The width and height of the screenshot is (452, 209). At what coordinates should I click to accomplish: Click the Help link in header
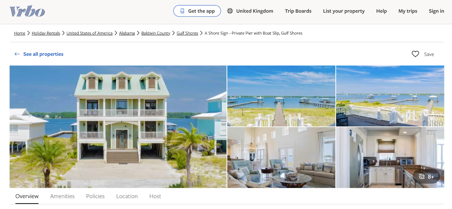[381, 11]
